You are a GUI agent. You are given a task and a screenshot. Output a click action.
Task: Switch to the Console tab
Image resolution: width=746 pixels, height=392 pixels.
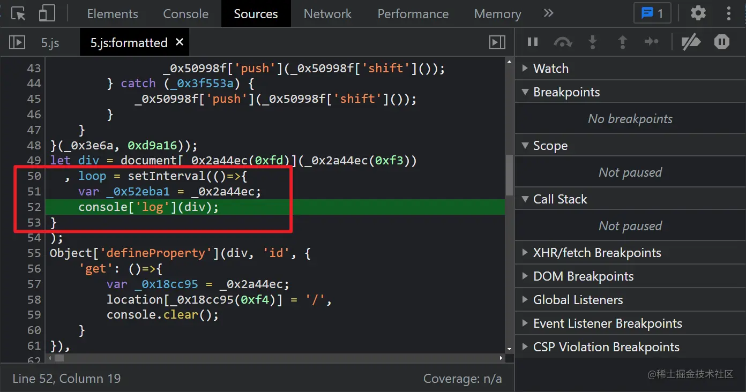(x=186, y=14)
